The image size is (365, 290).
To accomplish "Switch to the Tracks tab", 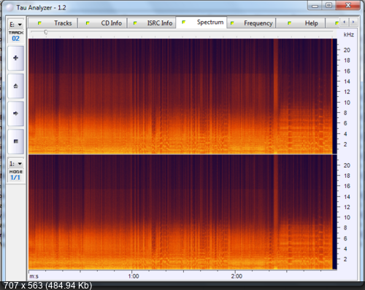I will [53, 23].
